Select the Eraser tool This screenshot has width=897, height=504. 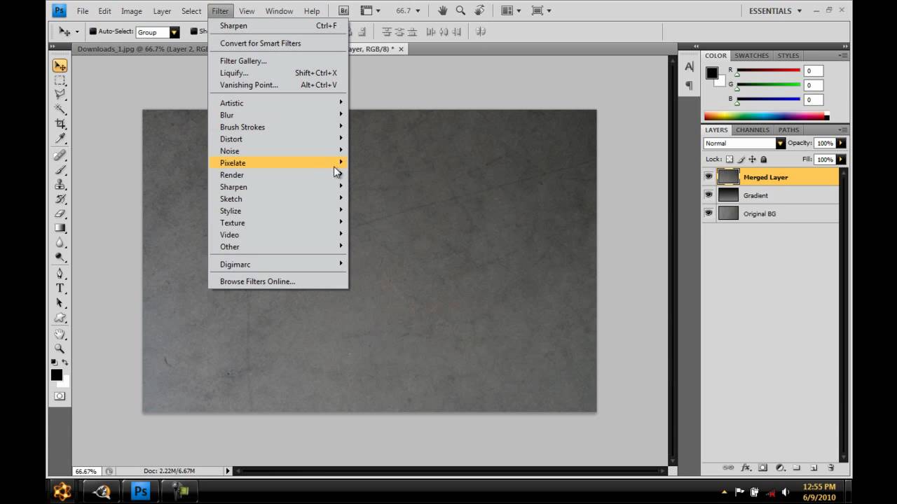[x=60, y=213]
